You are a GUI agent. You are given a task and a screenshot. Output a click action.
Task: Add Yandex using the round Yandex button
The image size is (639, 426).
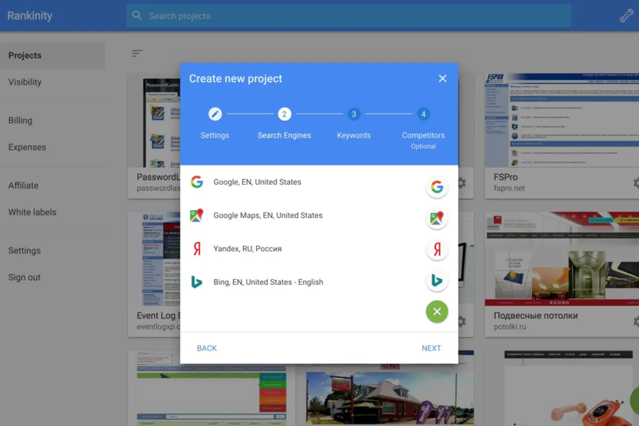(437, 250)
